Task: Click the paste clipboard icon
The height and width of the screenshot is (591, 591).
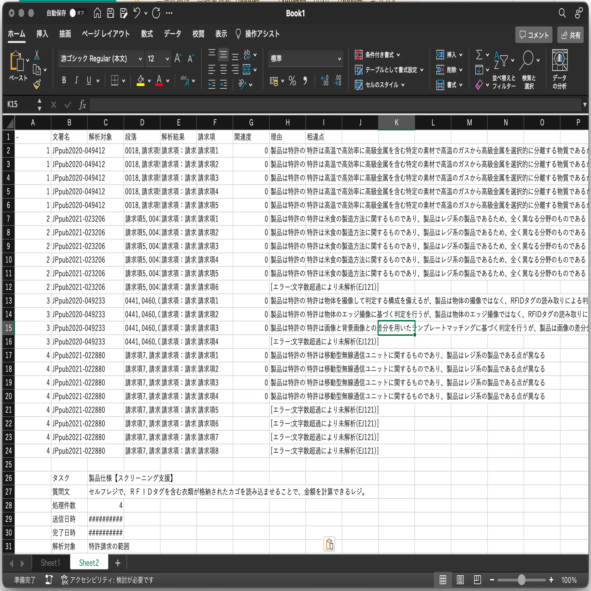Action: tap(17, 61)
